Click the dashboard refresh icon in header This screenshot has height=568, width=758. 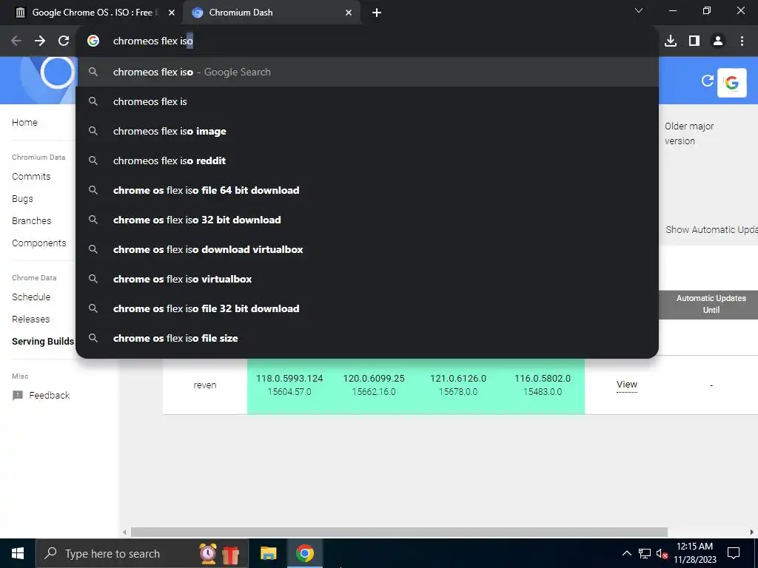pos(707,81)
